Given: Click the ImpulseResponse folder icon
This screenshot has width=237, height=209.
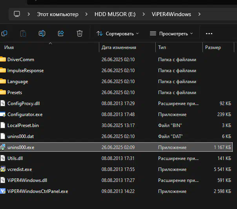Looking at the screenshot, I should coord(3,70).
